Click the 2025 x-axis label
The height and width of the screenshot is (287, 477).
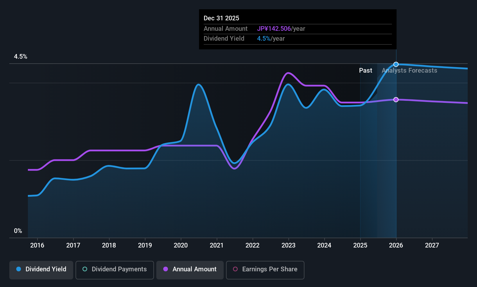pos(360,245)
